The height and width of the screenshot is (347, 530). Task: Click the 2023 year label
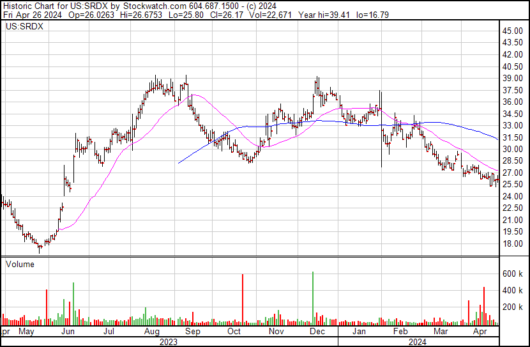169,342
